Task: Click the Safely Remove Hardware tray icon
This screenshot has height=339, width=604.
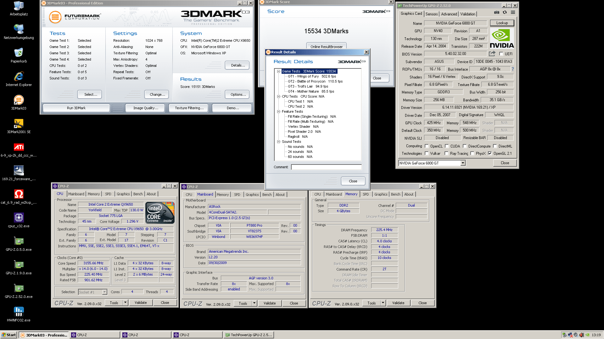Action: point(564,335)
